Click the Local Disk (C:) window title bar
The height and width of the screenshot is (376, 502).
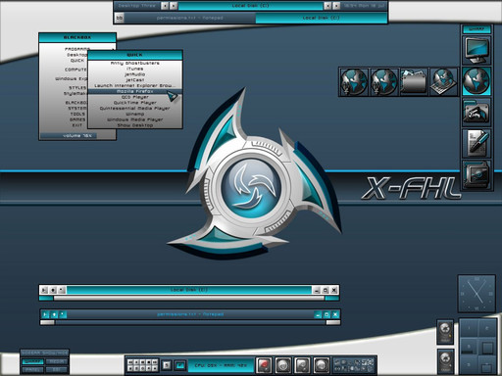189,290
